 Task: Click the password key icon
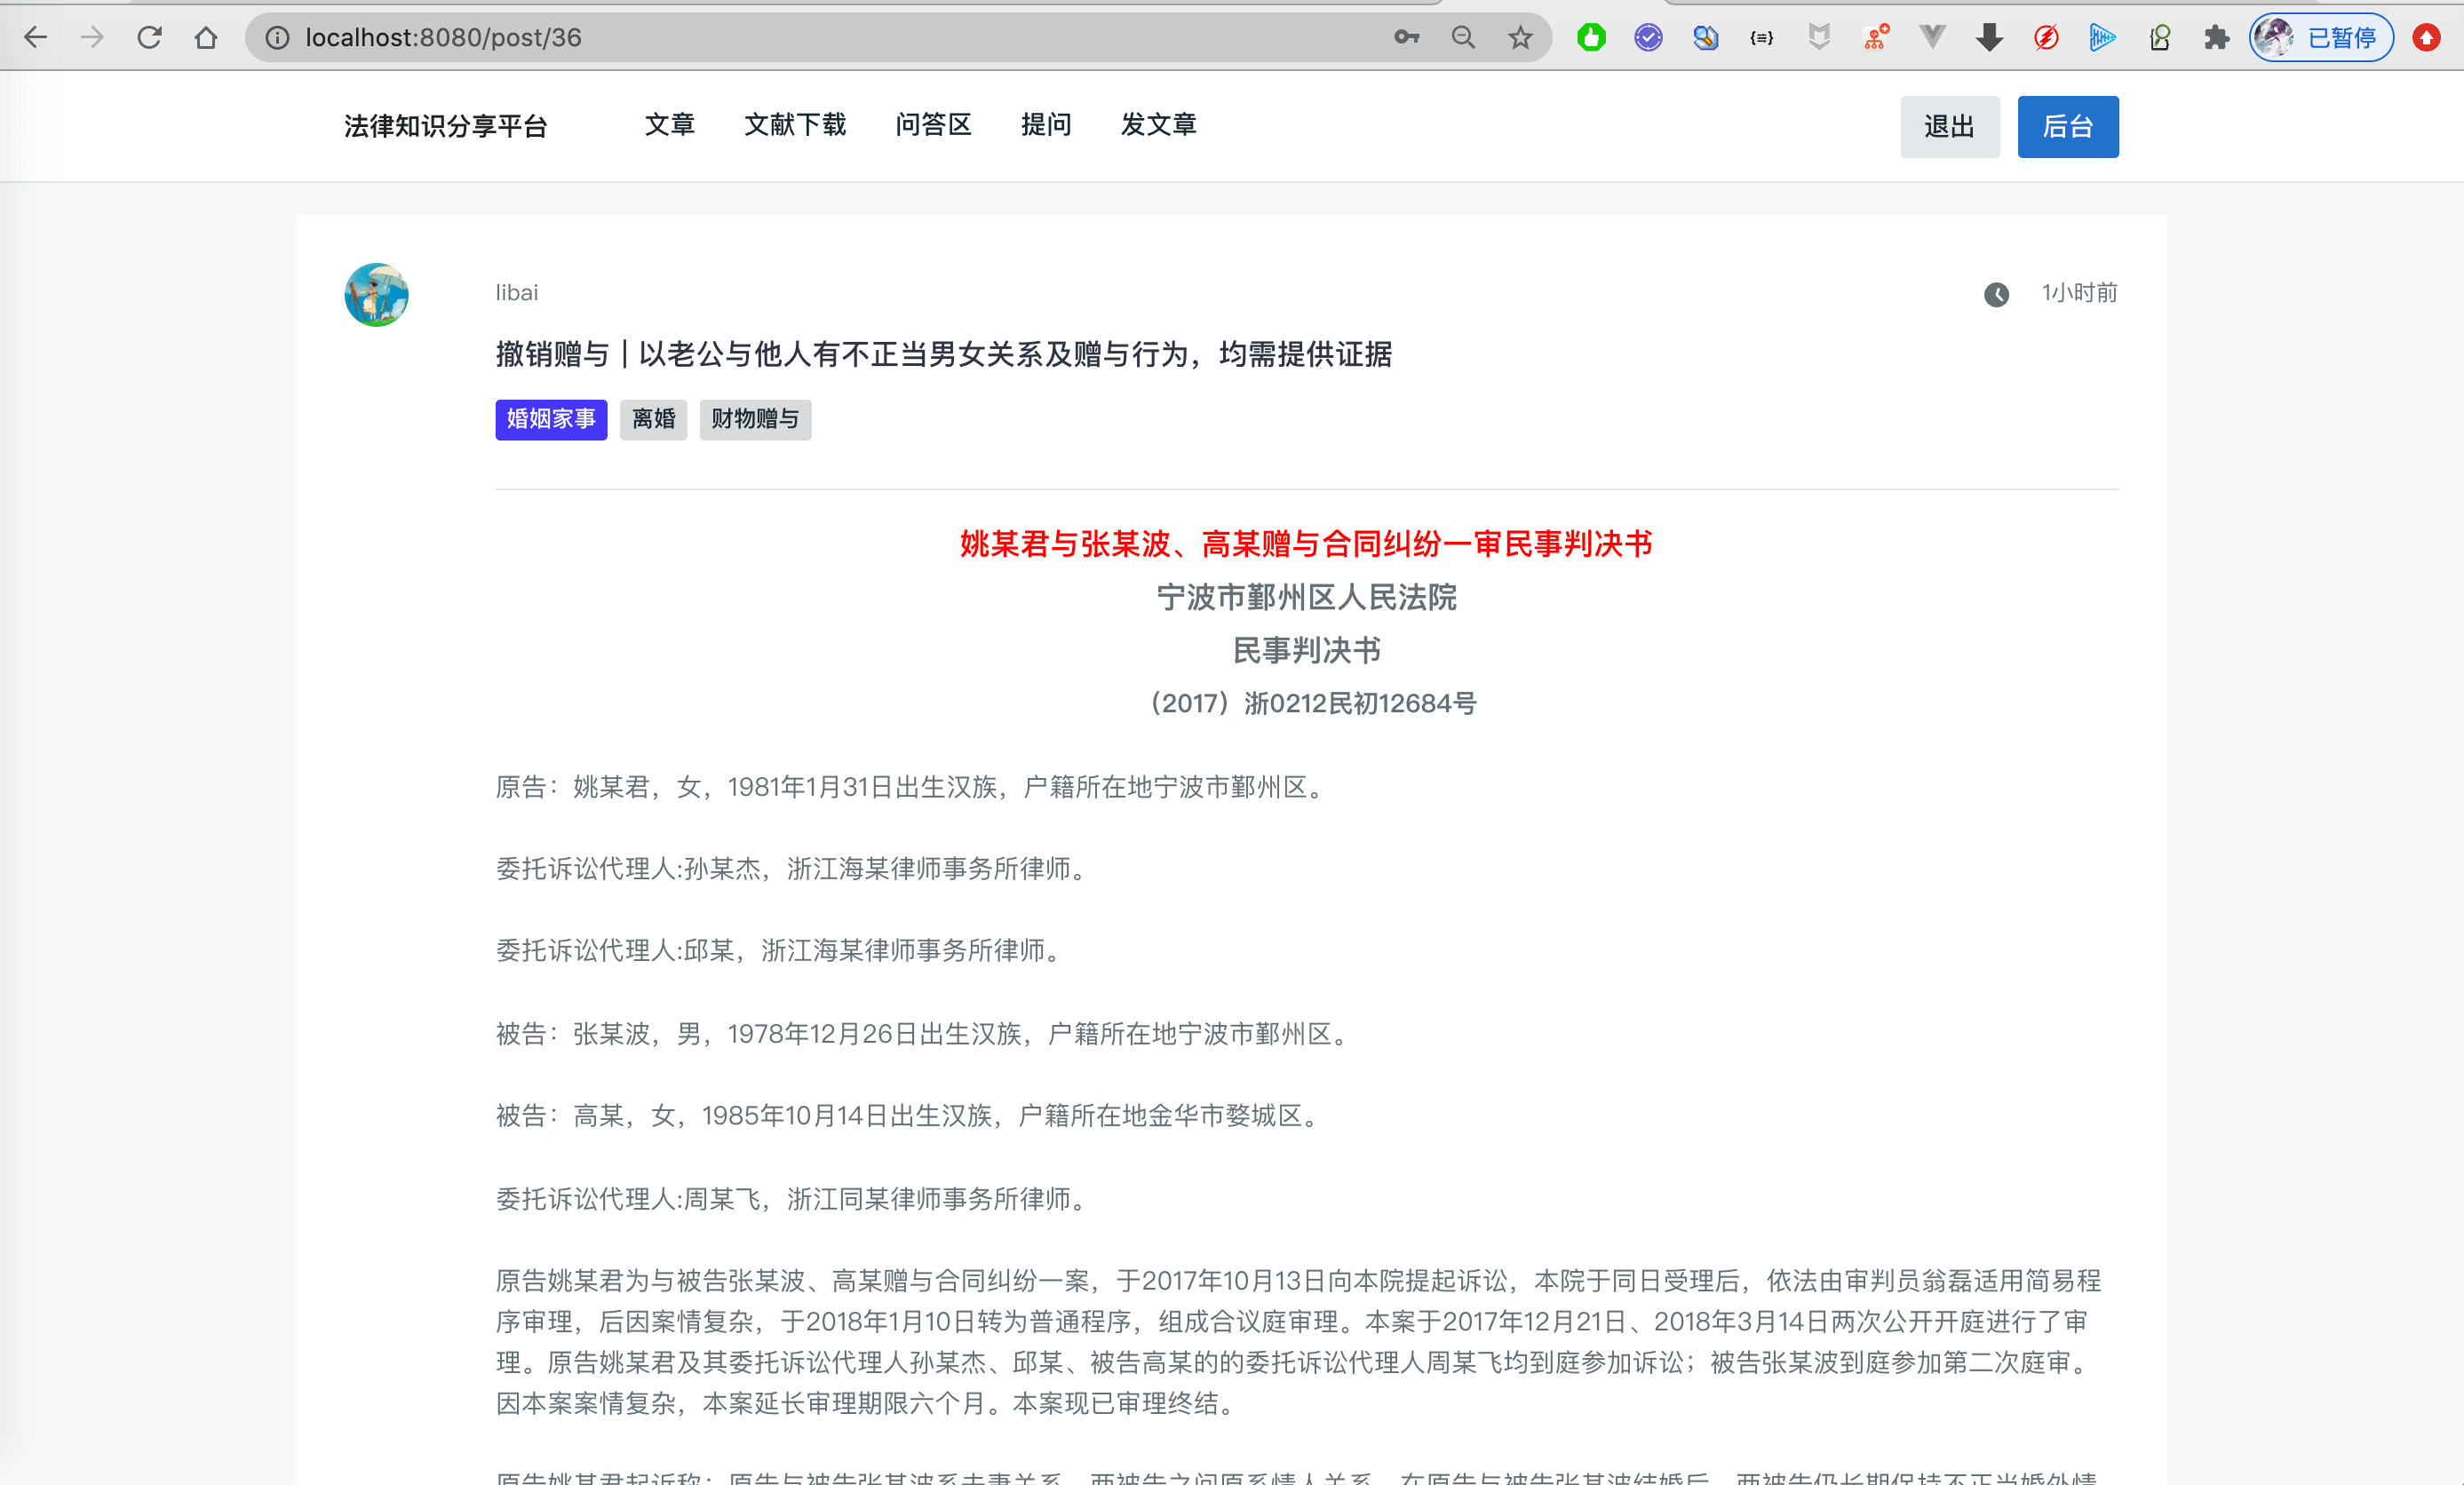tap(1406, 38)
